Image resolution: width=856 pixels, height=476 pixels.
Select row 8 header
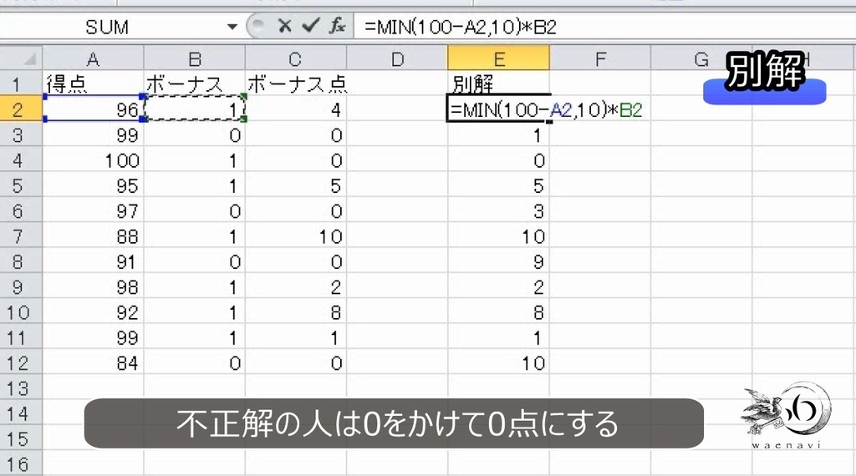[x=21, y=261]
